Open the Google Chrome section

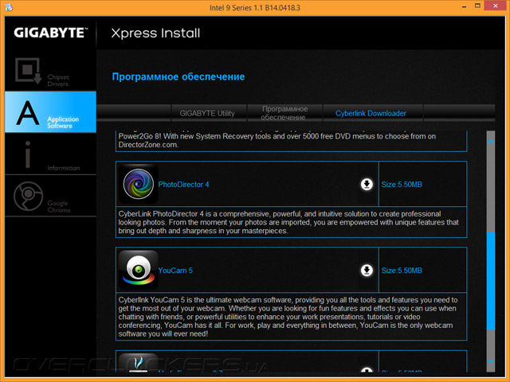(50, 196)
